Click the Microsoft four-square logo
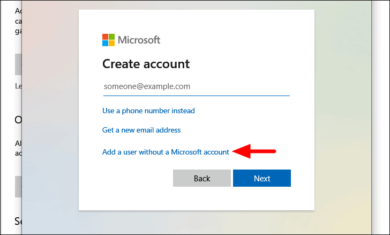 pos(108,40)
